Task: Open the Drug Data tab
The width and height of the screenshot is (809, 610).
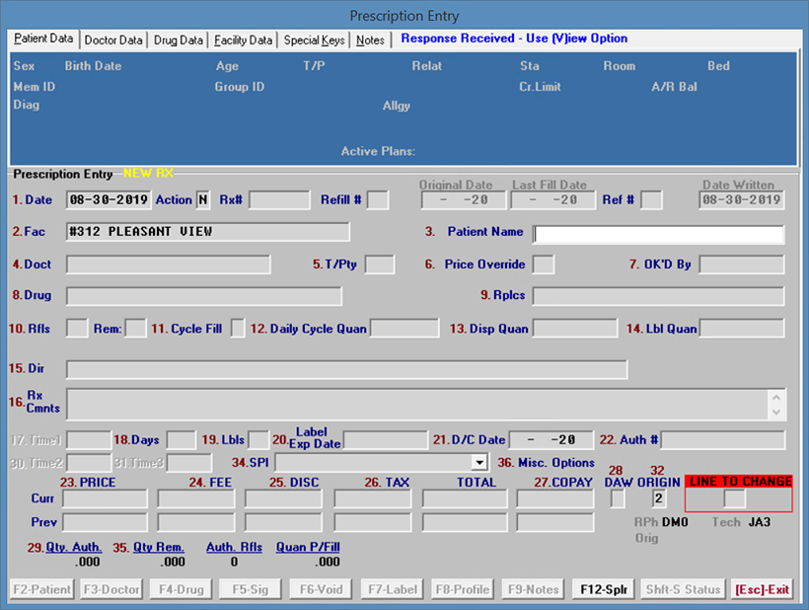Action: coord(179,40)
